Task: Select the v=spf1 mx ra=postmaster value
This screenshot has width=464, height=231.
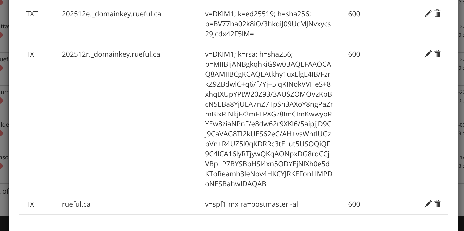Action: [252, 204]
